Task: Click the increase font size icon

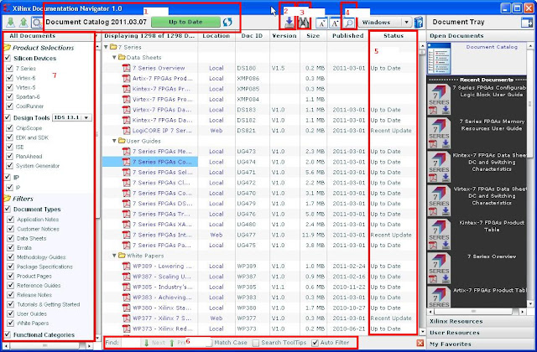Action: 335,23
